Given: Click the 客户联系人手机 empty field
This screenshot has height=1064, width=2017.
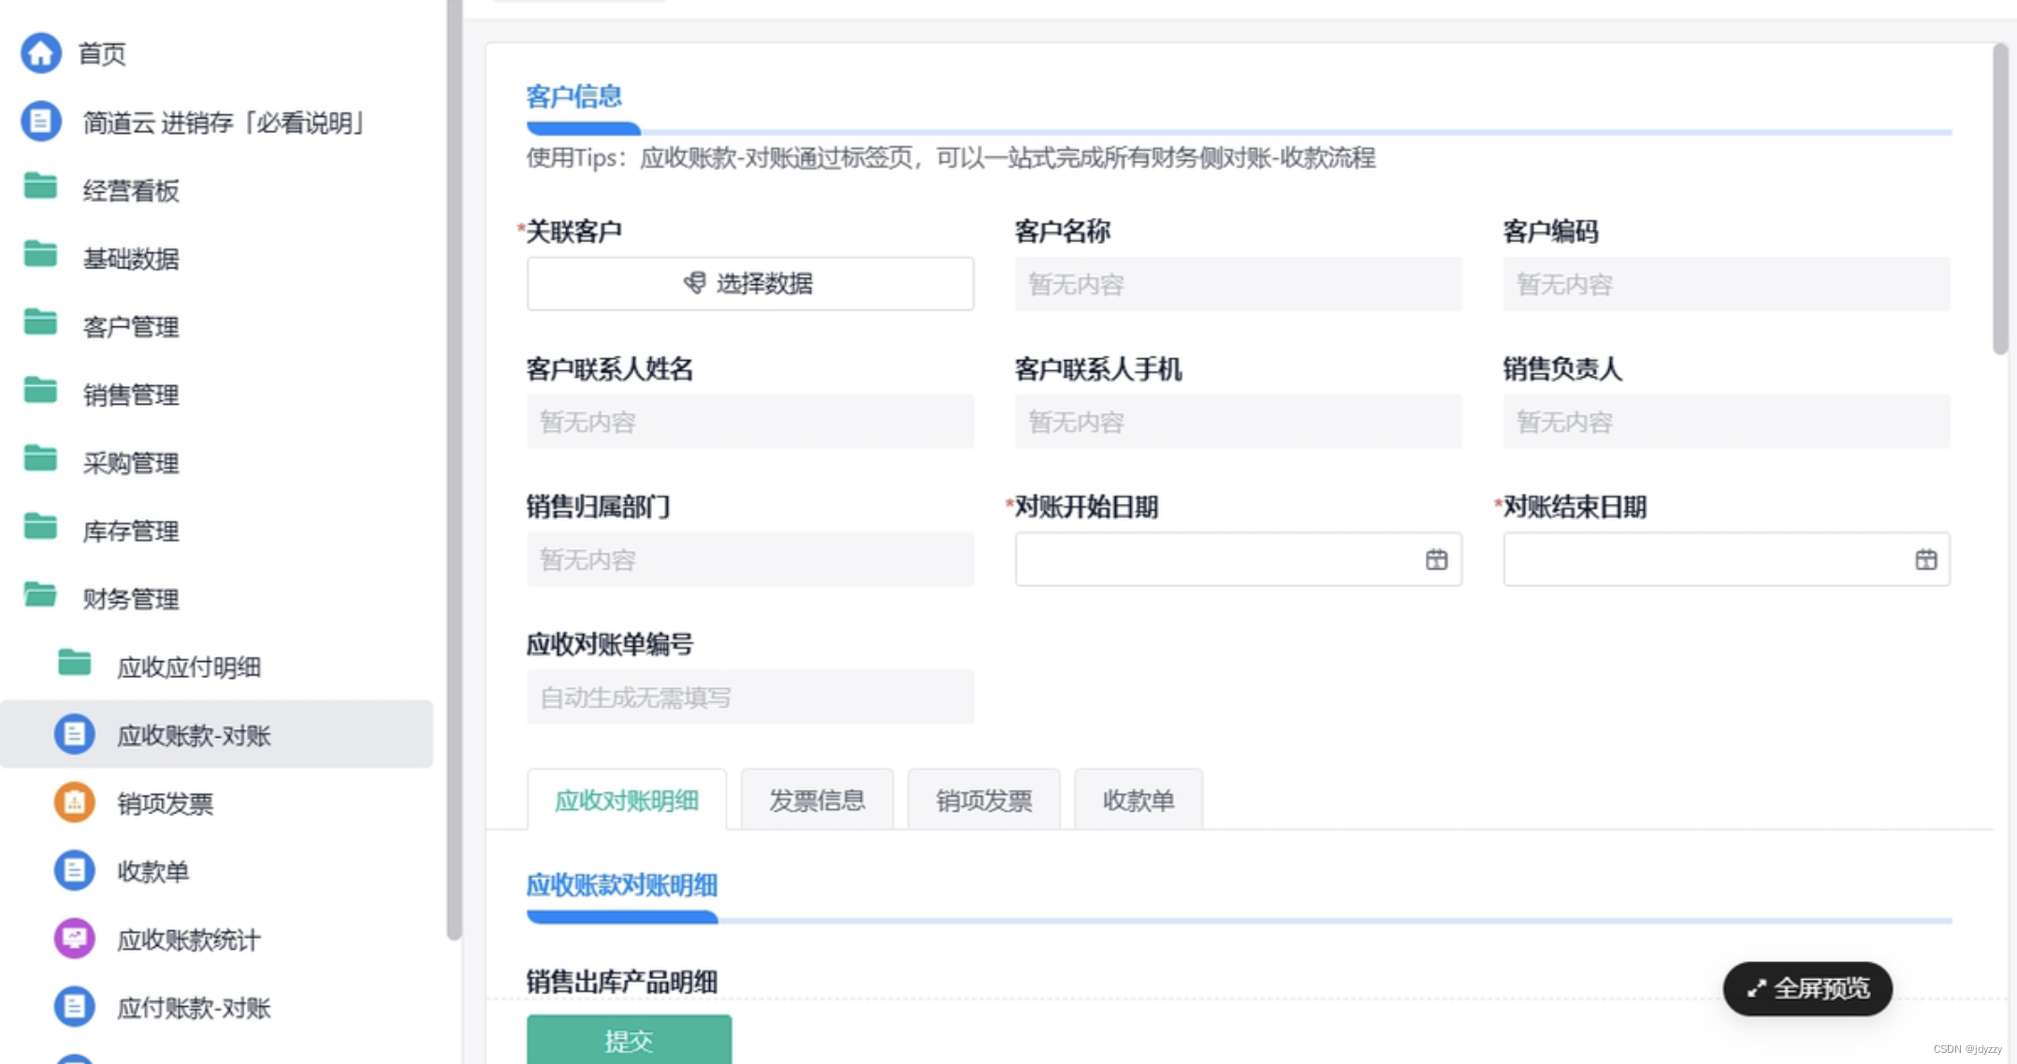Looking at the screenshot, I should click(1238, 422).
